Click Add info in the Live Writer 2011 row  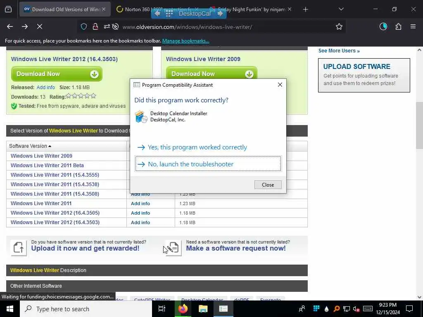pos(140,203)
